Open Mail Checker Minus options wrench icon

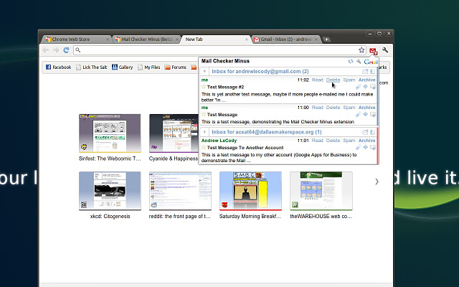(x=359, y=62)
